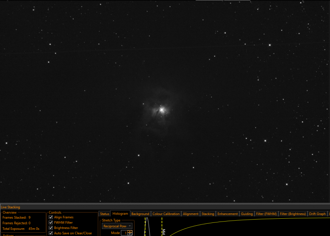Select the Enhancement tab
This screenshot has width=330, height=236.
pos(228,214)
